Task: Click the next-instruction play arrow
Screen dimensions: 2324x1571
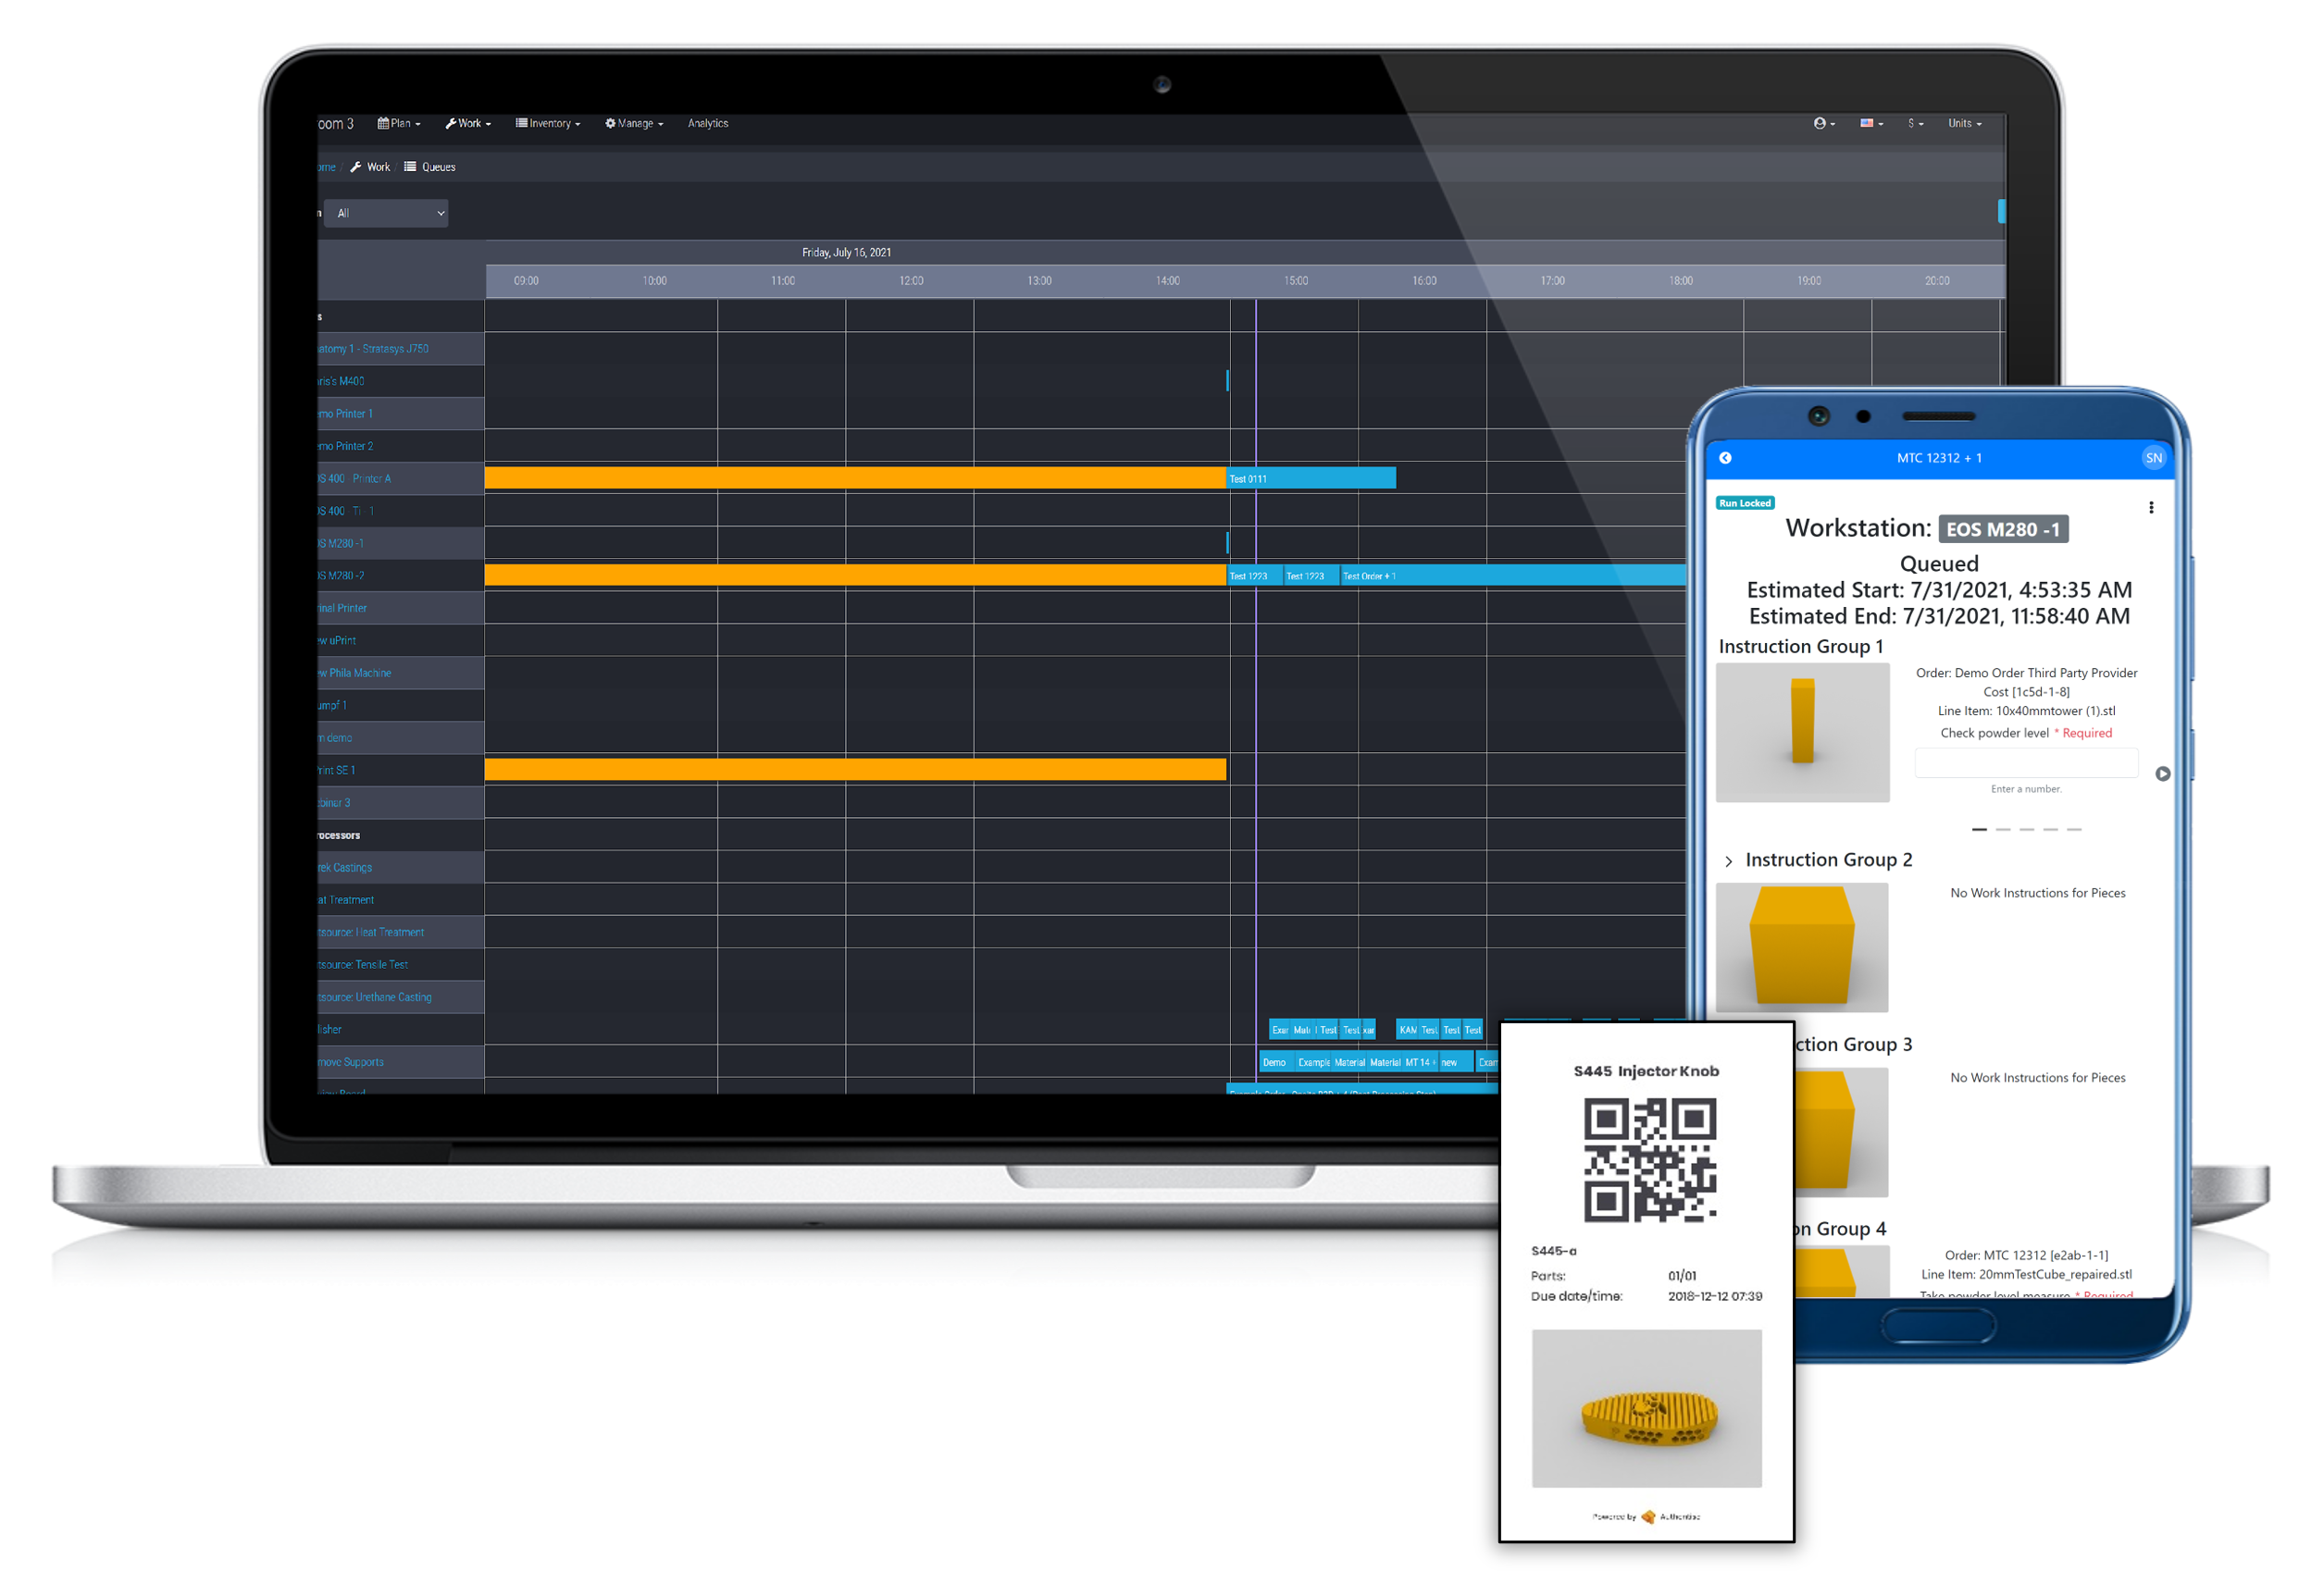Action: 2162,773
